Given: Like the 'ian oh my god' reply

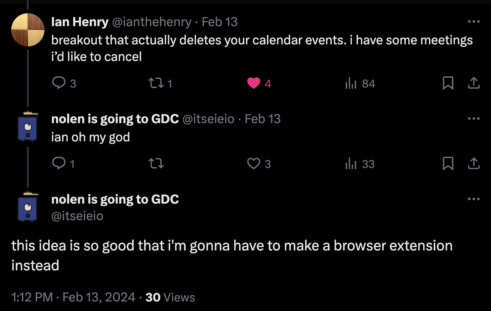Looking at the screenshot, I should [253, 164].
